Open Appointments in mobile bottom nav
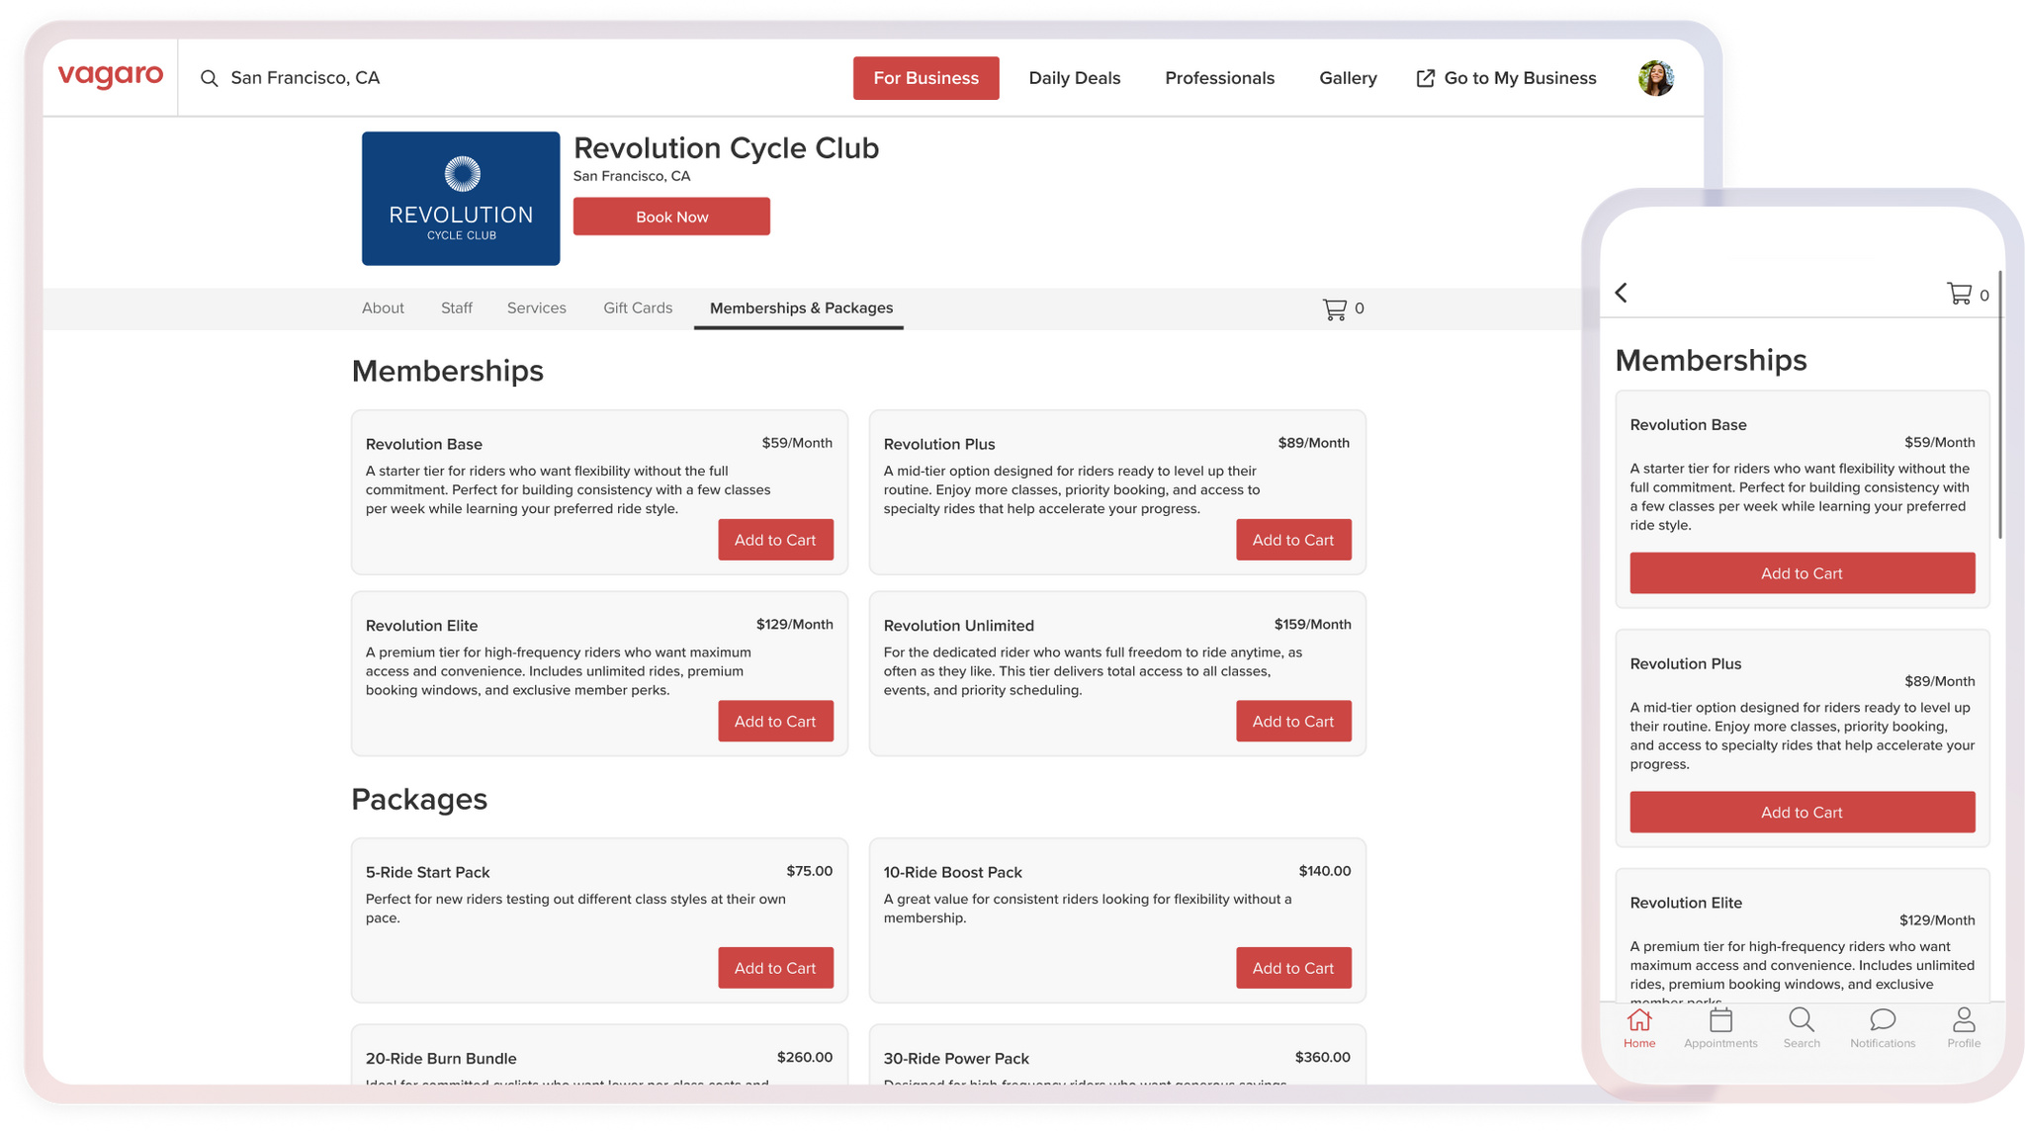The image size is (2025, 1132). (x=1720, y=1028)
